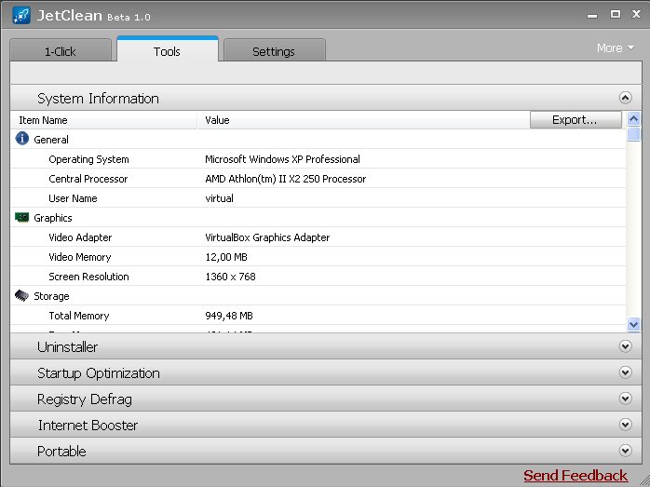Click the Item Name column header
Screen dimensions: 650x487
click(x=103, y=120)
